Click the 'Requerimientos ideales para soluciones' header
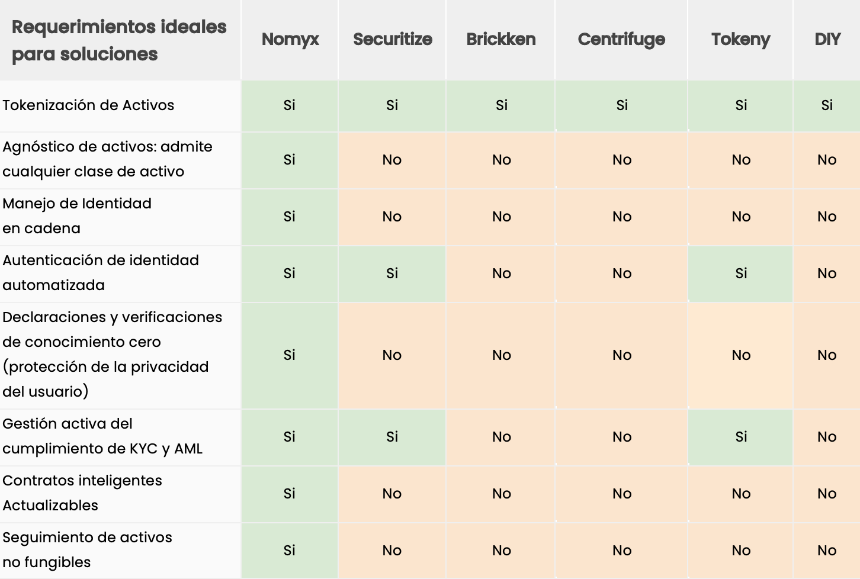860x579 pixels. point(119,40)
